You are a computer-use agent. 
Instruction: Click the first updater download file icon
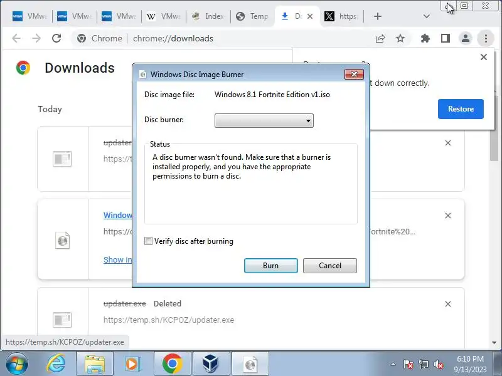coord(62,159)
